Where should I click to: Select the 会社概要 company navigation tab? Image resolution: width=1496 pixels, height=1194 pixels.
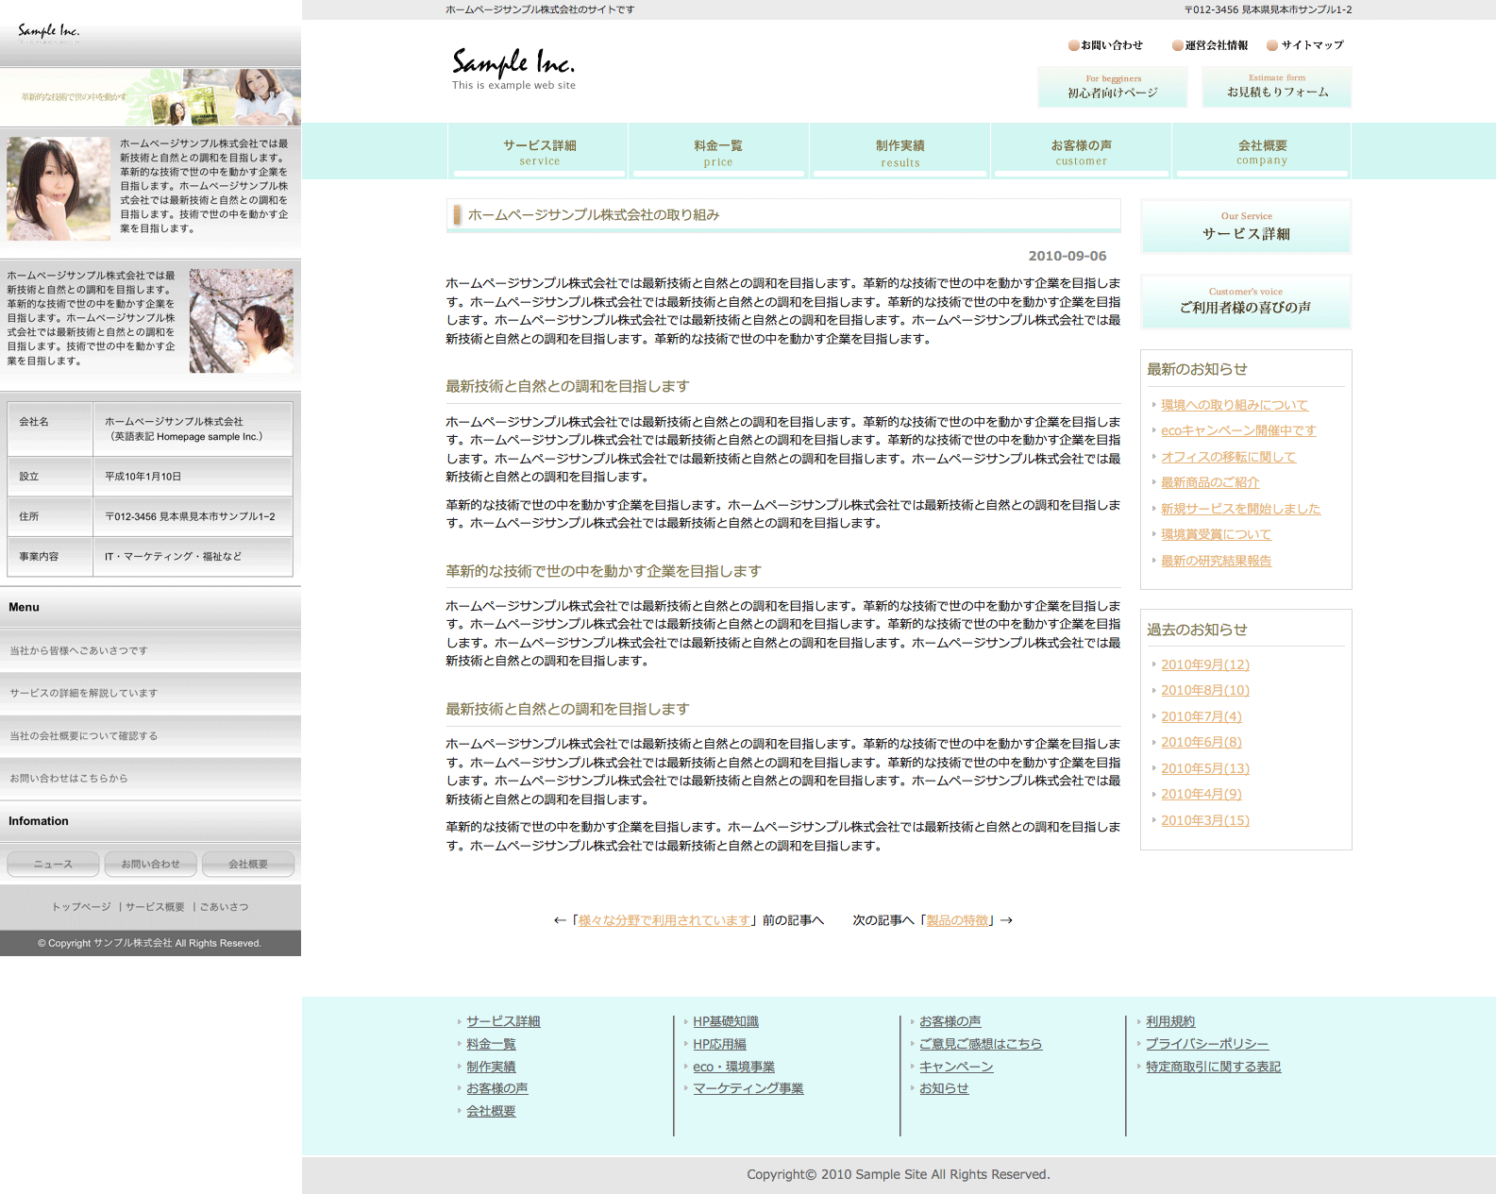pyautogui.click(x=1262, y=152)
